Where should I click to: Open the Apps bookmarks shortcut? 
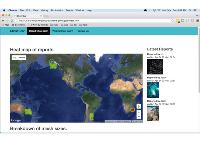(5, 25)
